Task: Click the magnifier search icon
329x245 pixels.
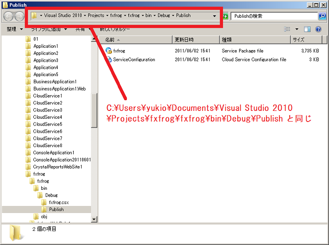Action: 322,16
